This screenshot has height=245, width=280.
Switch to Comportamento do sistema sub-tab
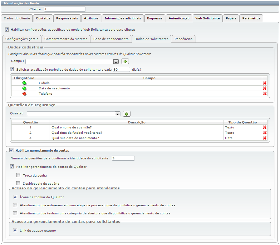(66, 39)
